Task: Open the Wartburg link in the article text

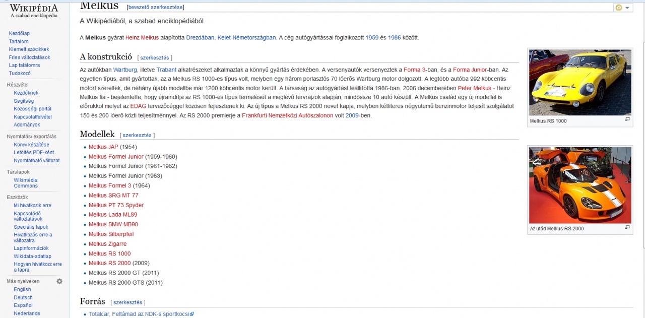Action: (125, 70)
